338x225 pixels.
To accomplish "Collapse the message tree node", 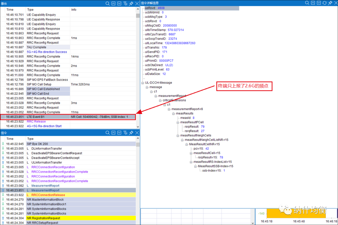I will (x=147, y=87).
